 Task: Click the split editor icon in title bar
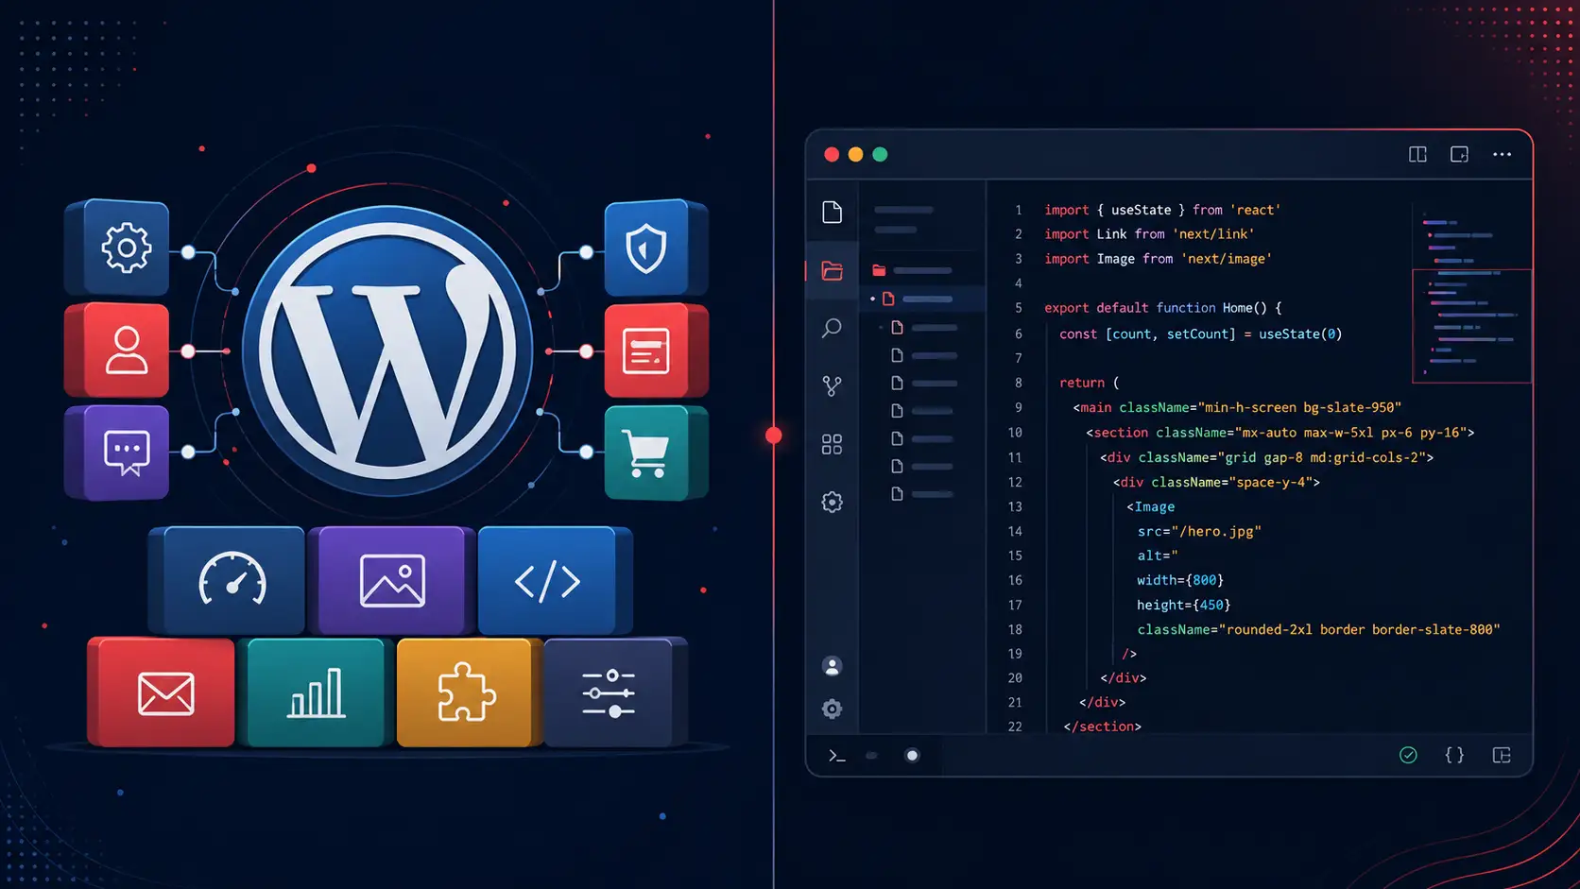pyautogui.click(x=1417, y=154)
